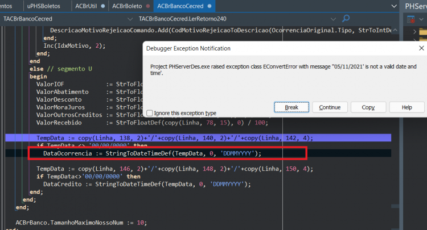Screen dimensions: 427x230
Task: Click the first yellow folder icon in project tree
Action: point(423,32)
